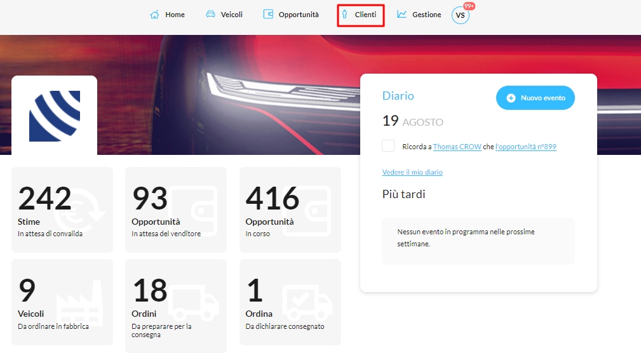
Task: Click the 'Nessun evento in programma' message
Action: [x=466, y=238]
